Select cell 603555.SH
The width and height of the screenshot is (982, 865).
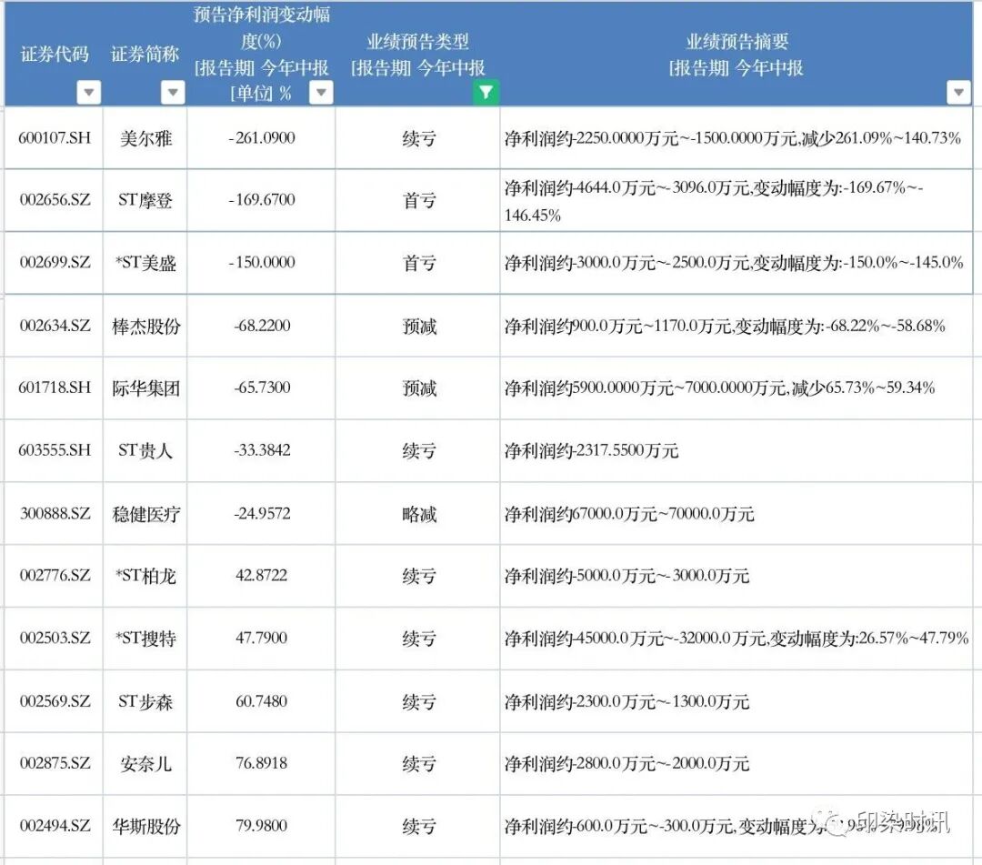54,450
